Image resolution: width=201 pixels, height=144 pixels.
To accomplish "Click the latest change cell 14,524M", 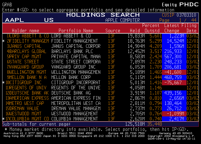I will (174, 41).
